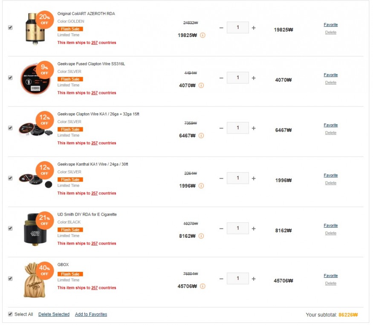Open UD Smith DIY RDA product title
The image size is (373, 325).
point(87,214)
